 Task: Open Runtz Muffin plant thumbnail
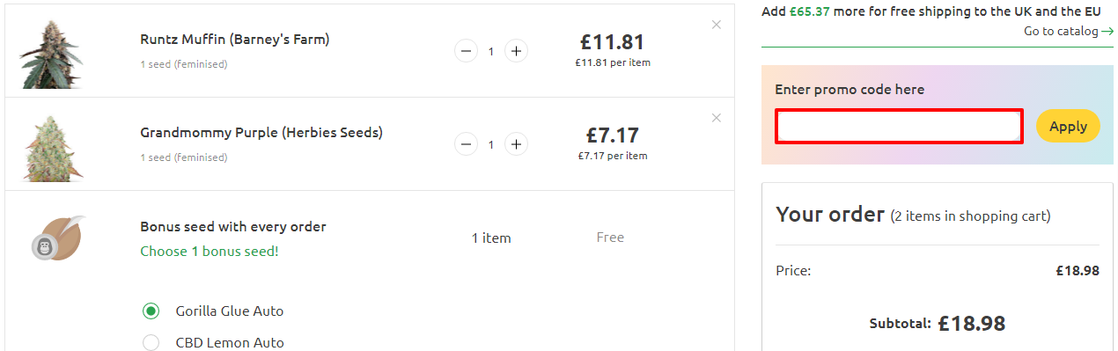click(49, 54)
